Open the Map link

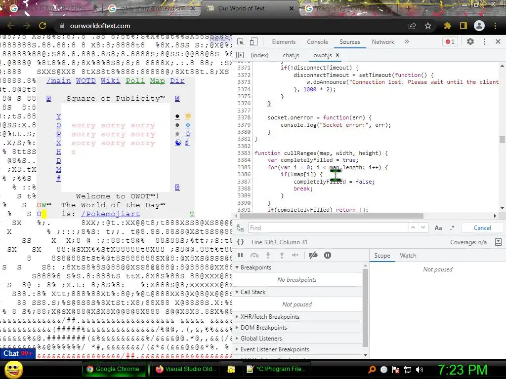pyautogui.click(x=158, y=80)
